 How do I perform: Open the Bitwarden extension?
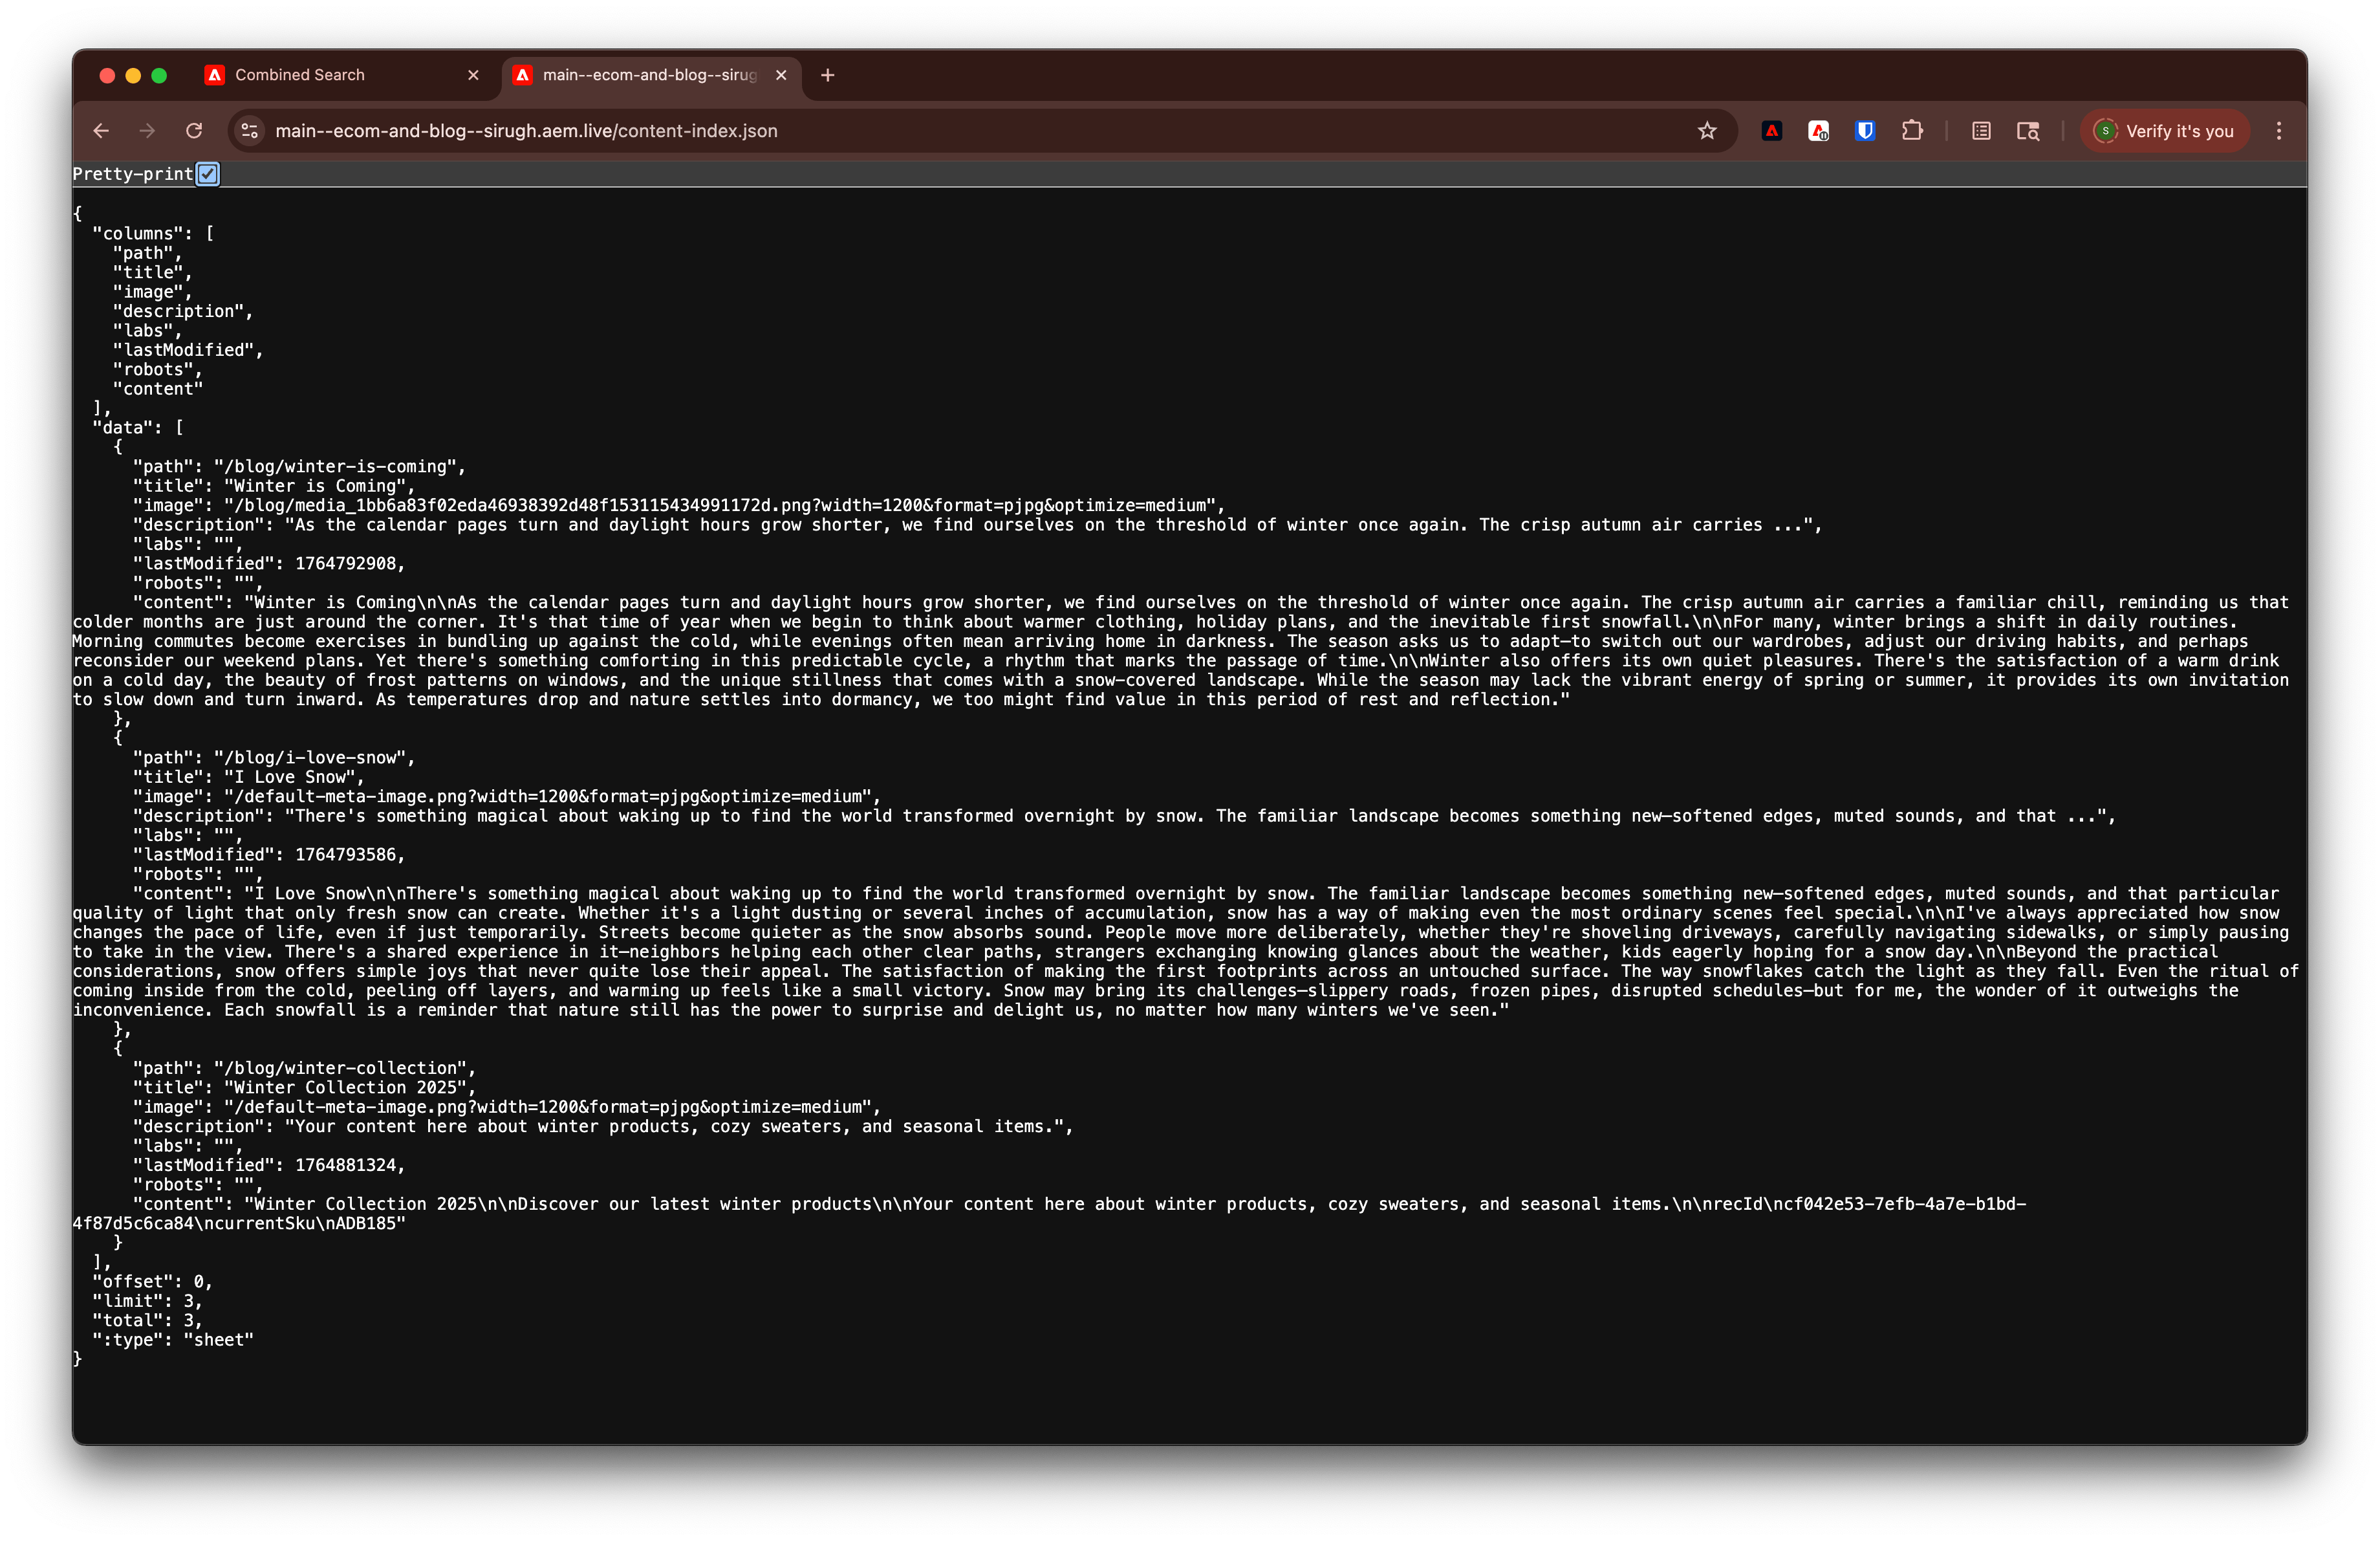(1864, 131)
